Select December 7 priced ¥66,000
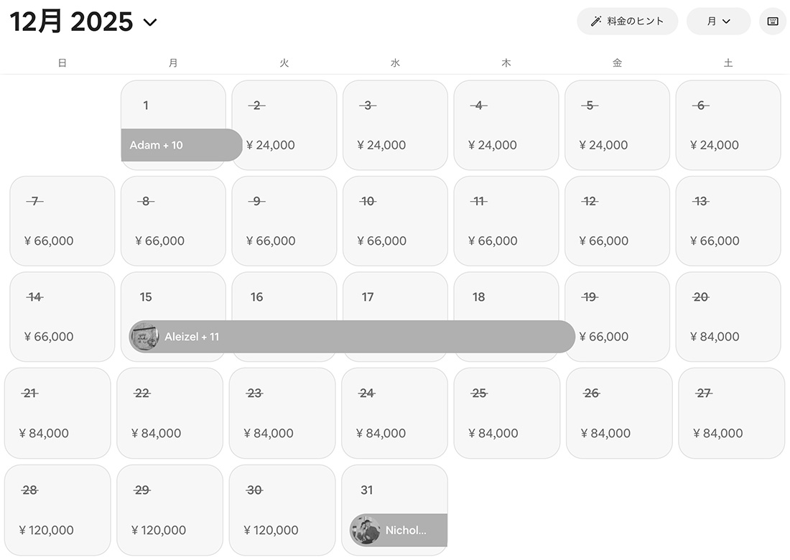790x560 pixels. (x=62, y=221)
